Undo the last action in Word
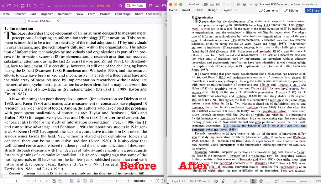Image resolution: width=321 pixels, height=184 pixels. (224, 4)
